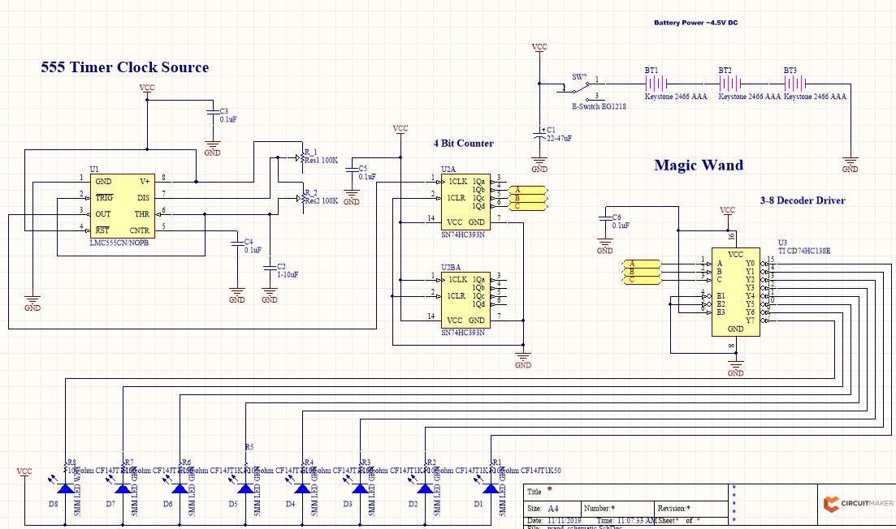Click LED D2 symbol
896x529 pixels.
click(425, 488)
